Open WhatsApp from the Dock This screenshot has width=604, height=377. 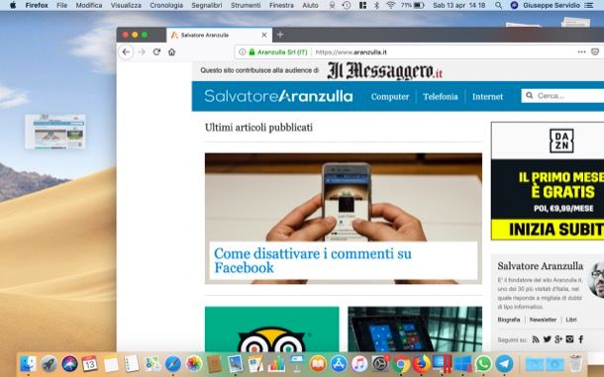click(x=483, y=363)
